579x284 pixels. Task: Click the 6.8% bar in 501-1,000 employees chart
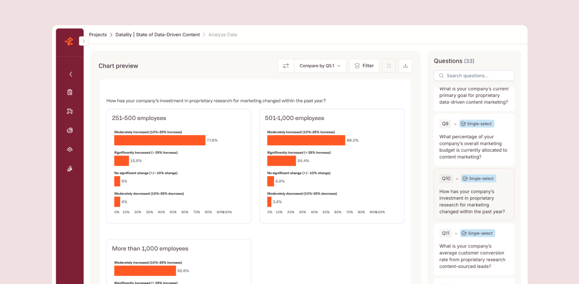pos(271,181)
